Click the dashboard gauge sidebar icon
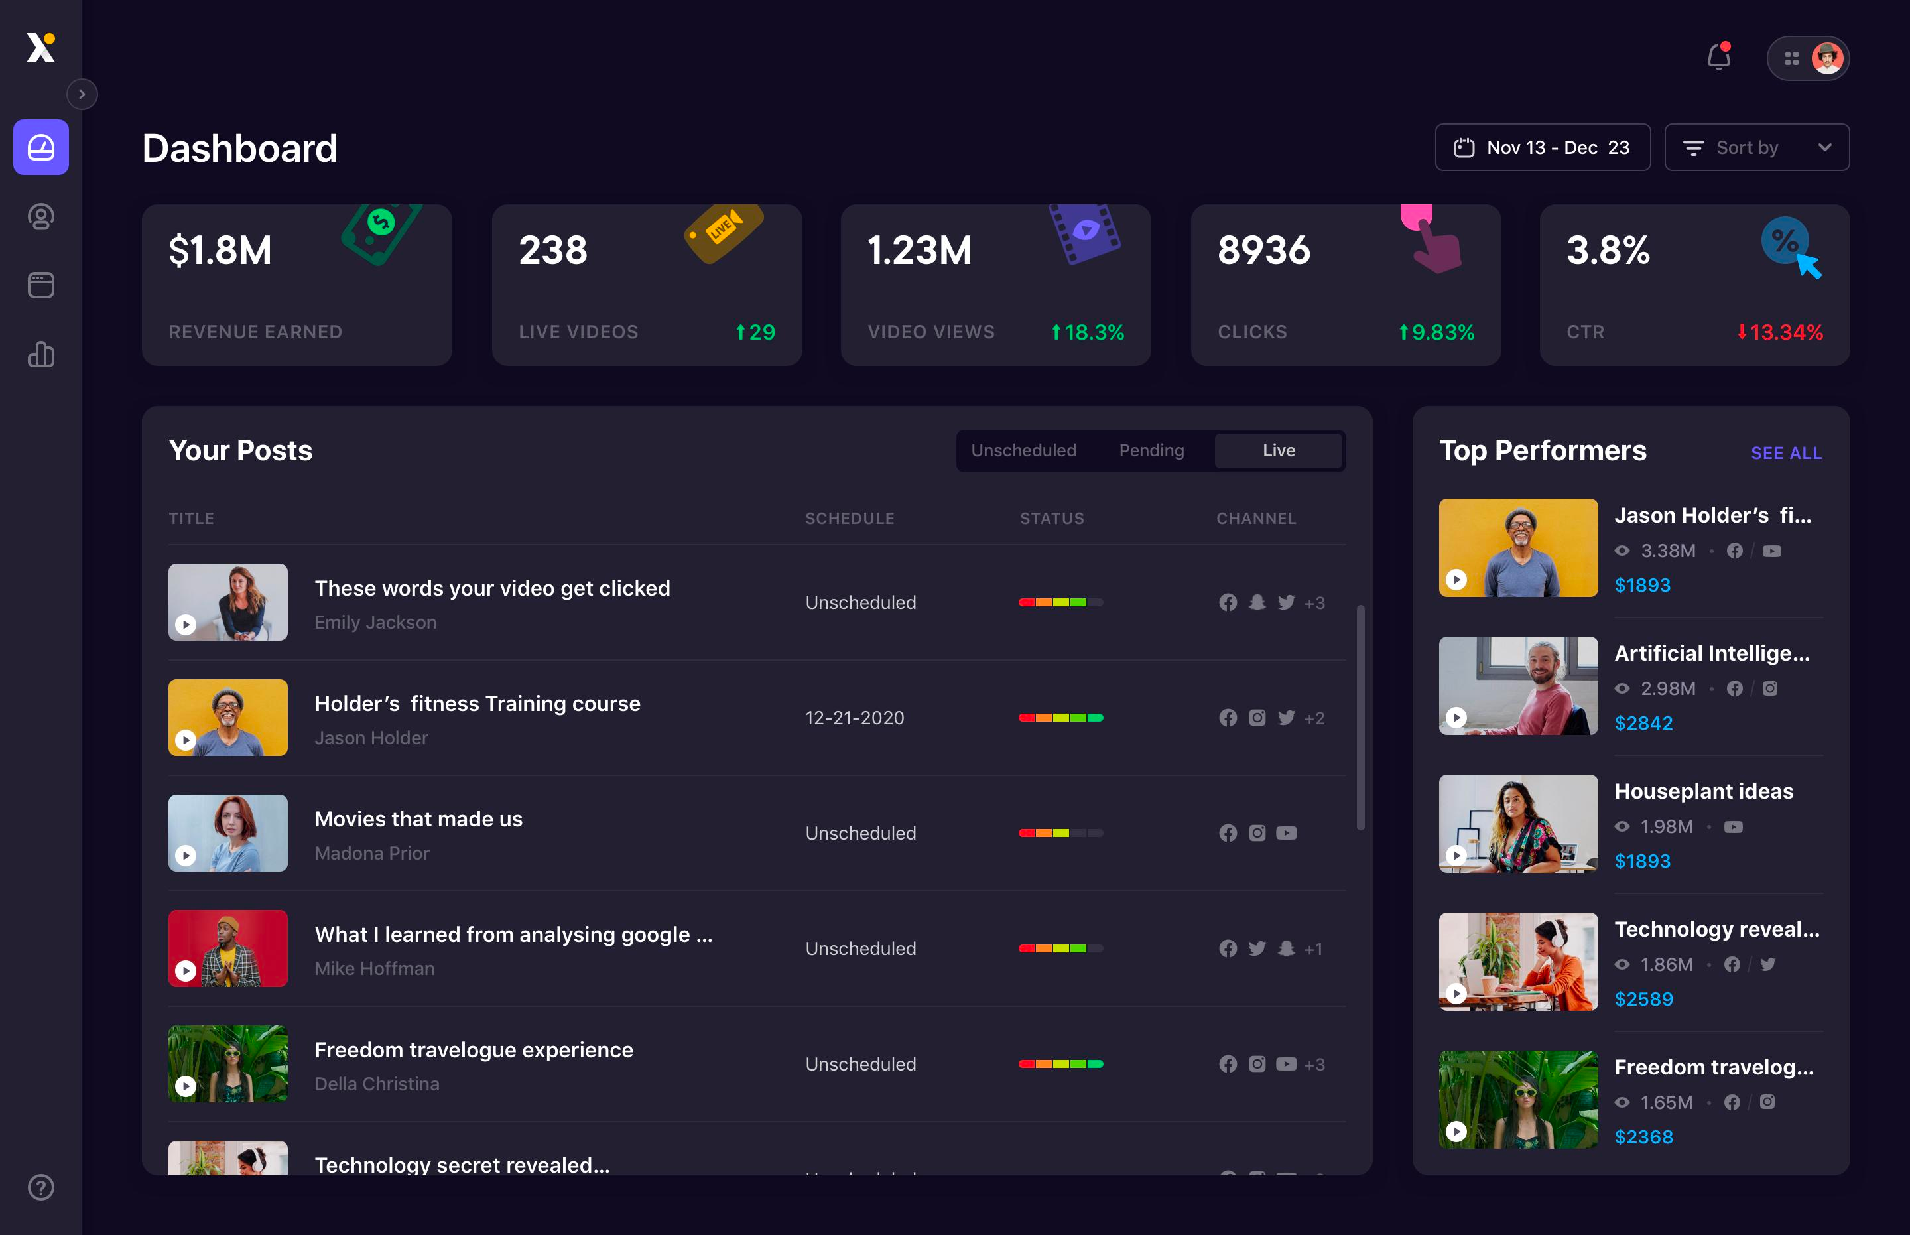The width and height of the screenshot is (1910, 1235). point(41,147)
